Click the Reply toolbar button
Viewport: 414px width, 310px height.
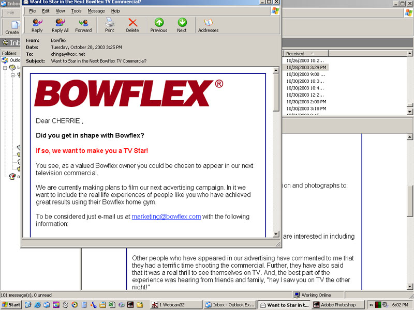[x=37, y=24]
